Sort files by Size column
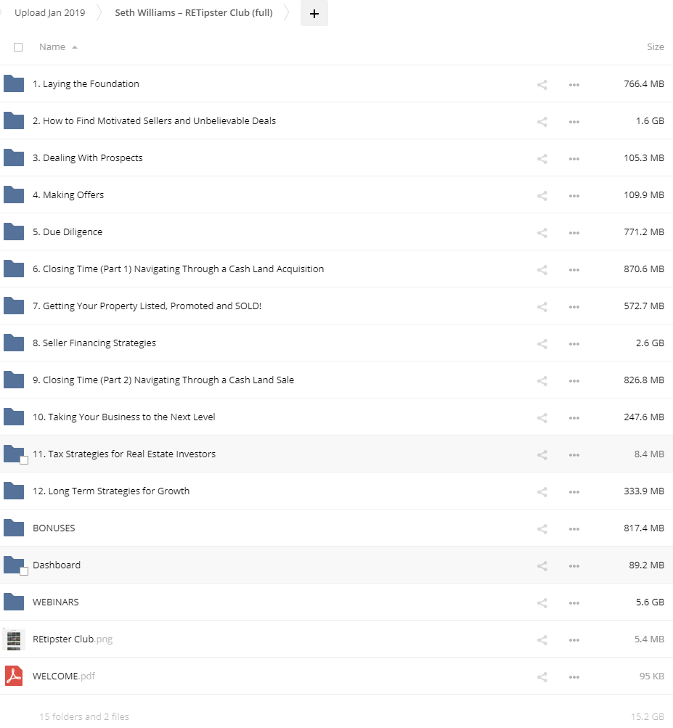673x728 pixels. (655, 47)
